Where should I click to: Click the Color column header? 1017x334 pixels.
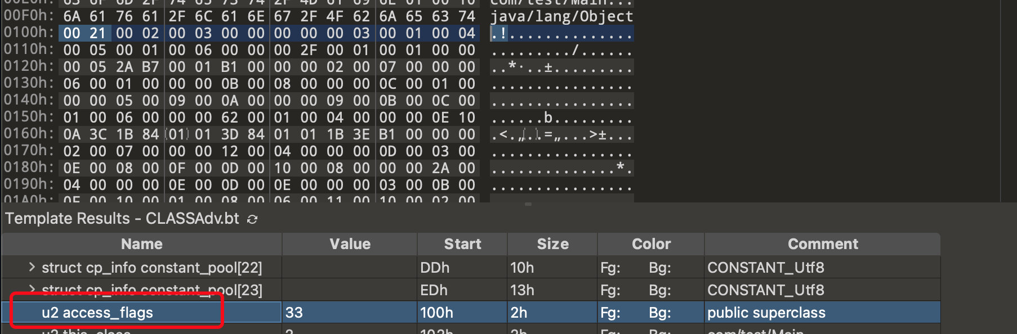[x=651, y=244]
